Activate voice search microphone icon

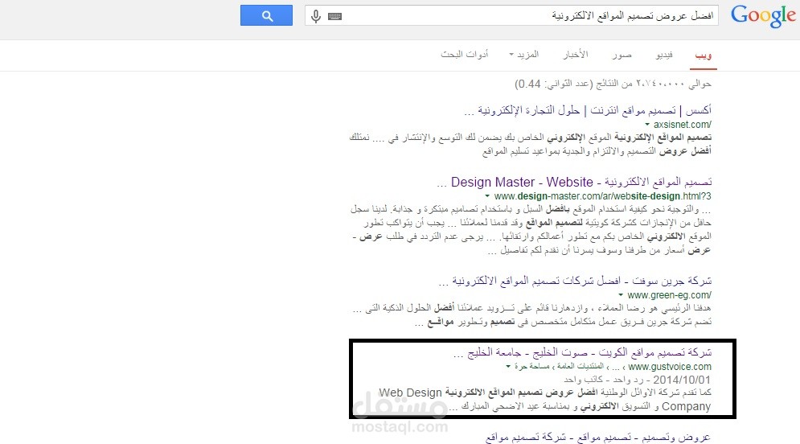[x=316, y=16]
